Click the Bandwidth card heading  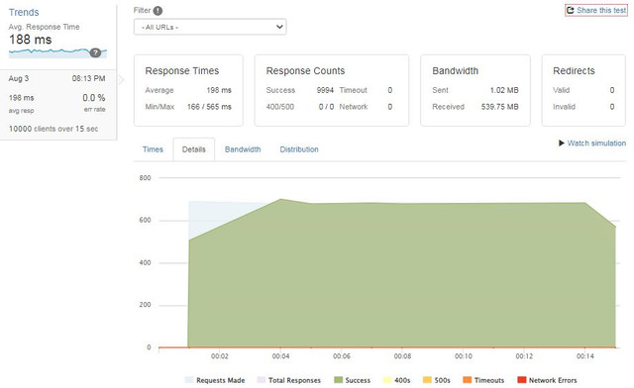(x=456, y=70)
